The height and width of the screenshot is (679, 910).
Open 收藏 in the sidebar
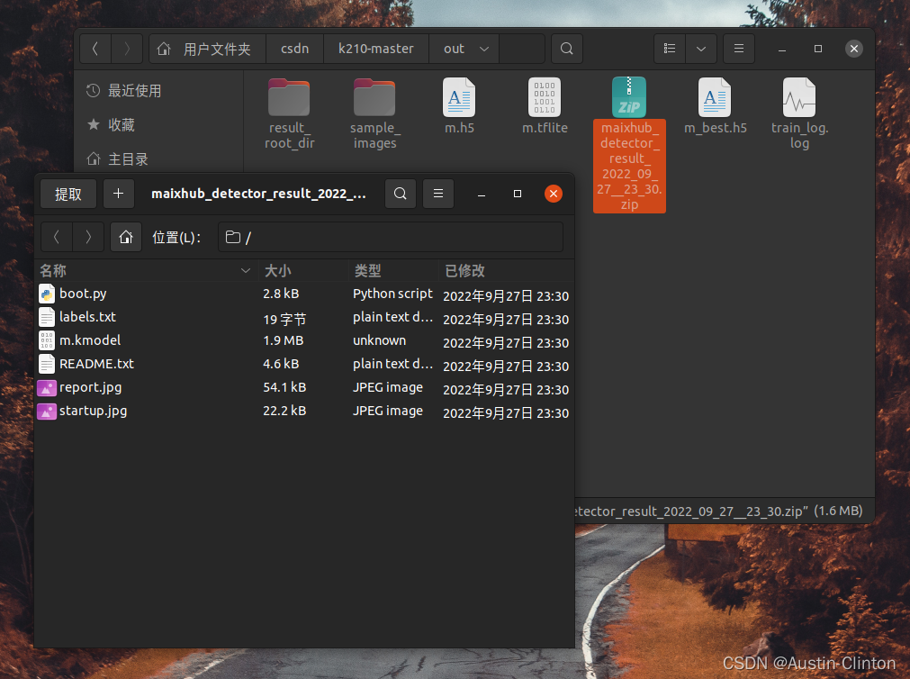[111, 125]
